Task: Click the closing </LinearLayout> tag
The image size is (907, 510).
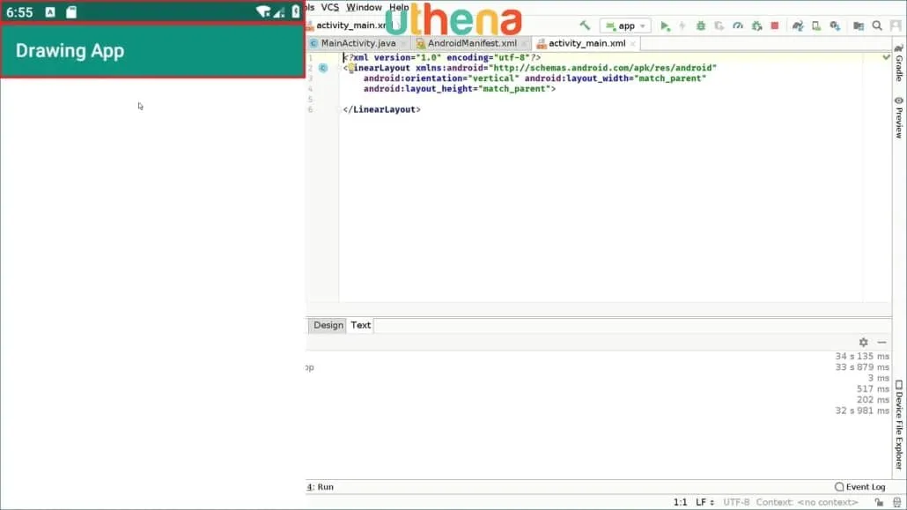Action: (382, 109)
